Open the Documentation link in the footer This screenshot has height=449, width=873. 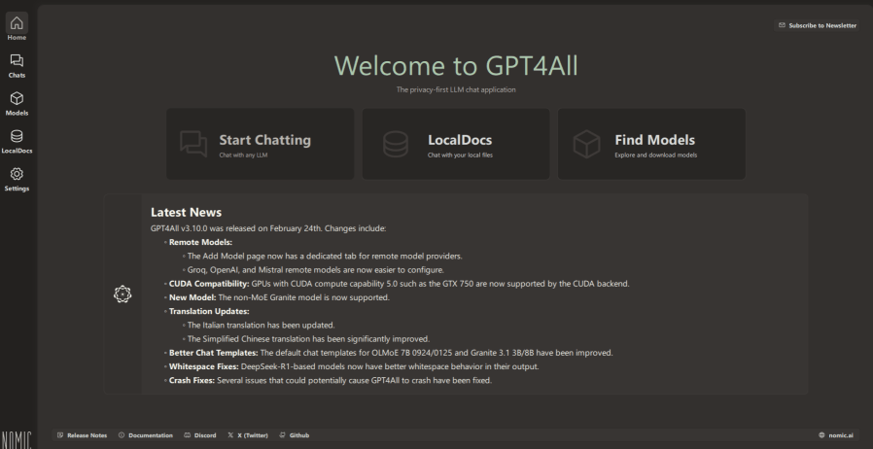click(x=146, y=434)
